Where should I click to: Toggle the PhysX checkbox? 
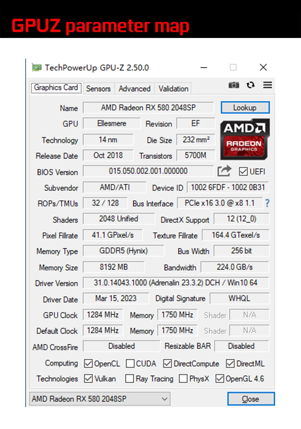pyautogui.click(x=183, y=378)
